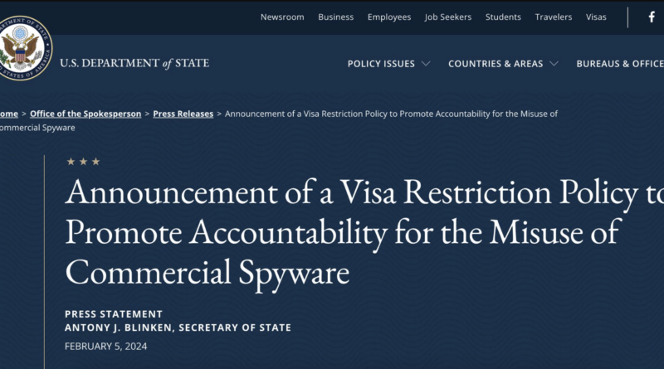This screenshot has width=664, height=369.
Task: Open the Bureaus & Offices menu
Action: (x=620, y=64)
